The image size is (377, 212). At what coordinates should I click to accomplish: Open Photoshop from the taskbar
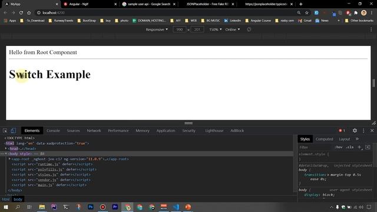(91, 207)
